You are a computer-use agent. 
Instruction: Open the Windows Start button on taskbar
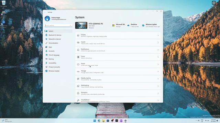tap(95, 121)
